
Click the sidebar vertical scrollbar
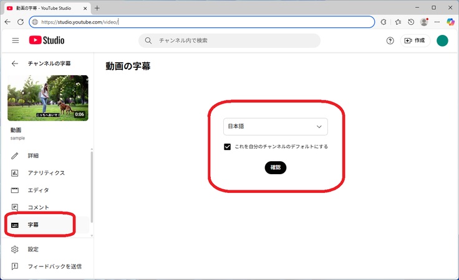pyautogui.click(x=92, y=187)
